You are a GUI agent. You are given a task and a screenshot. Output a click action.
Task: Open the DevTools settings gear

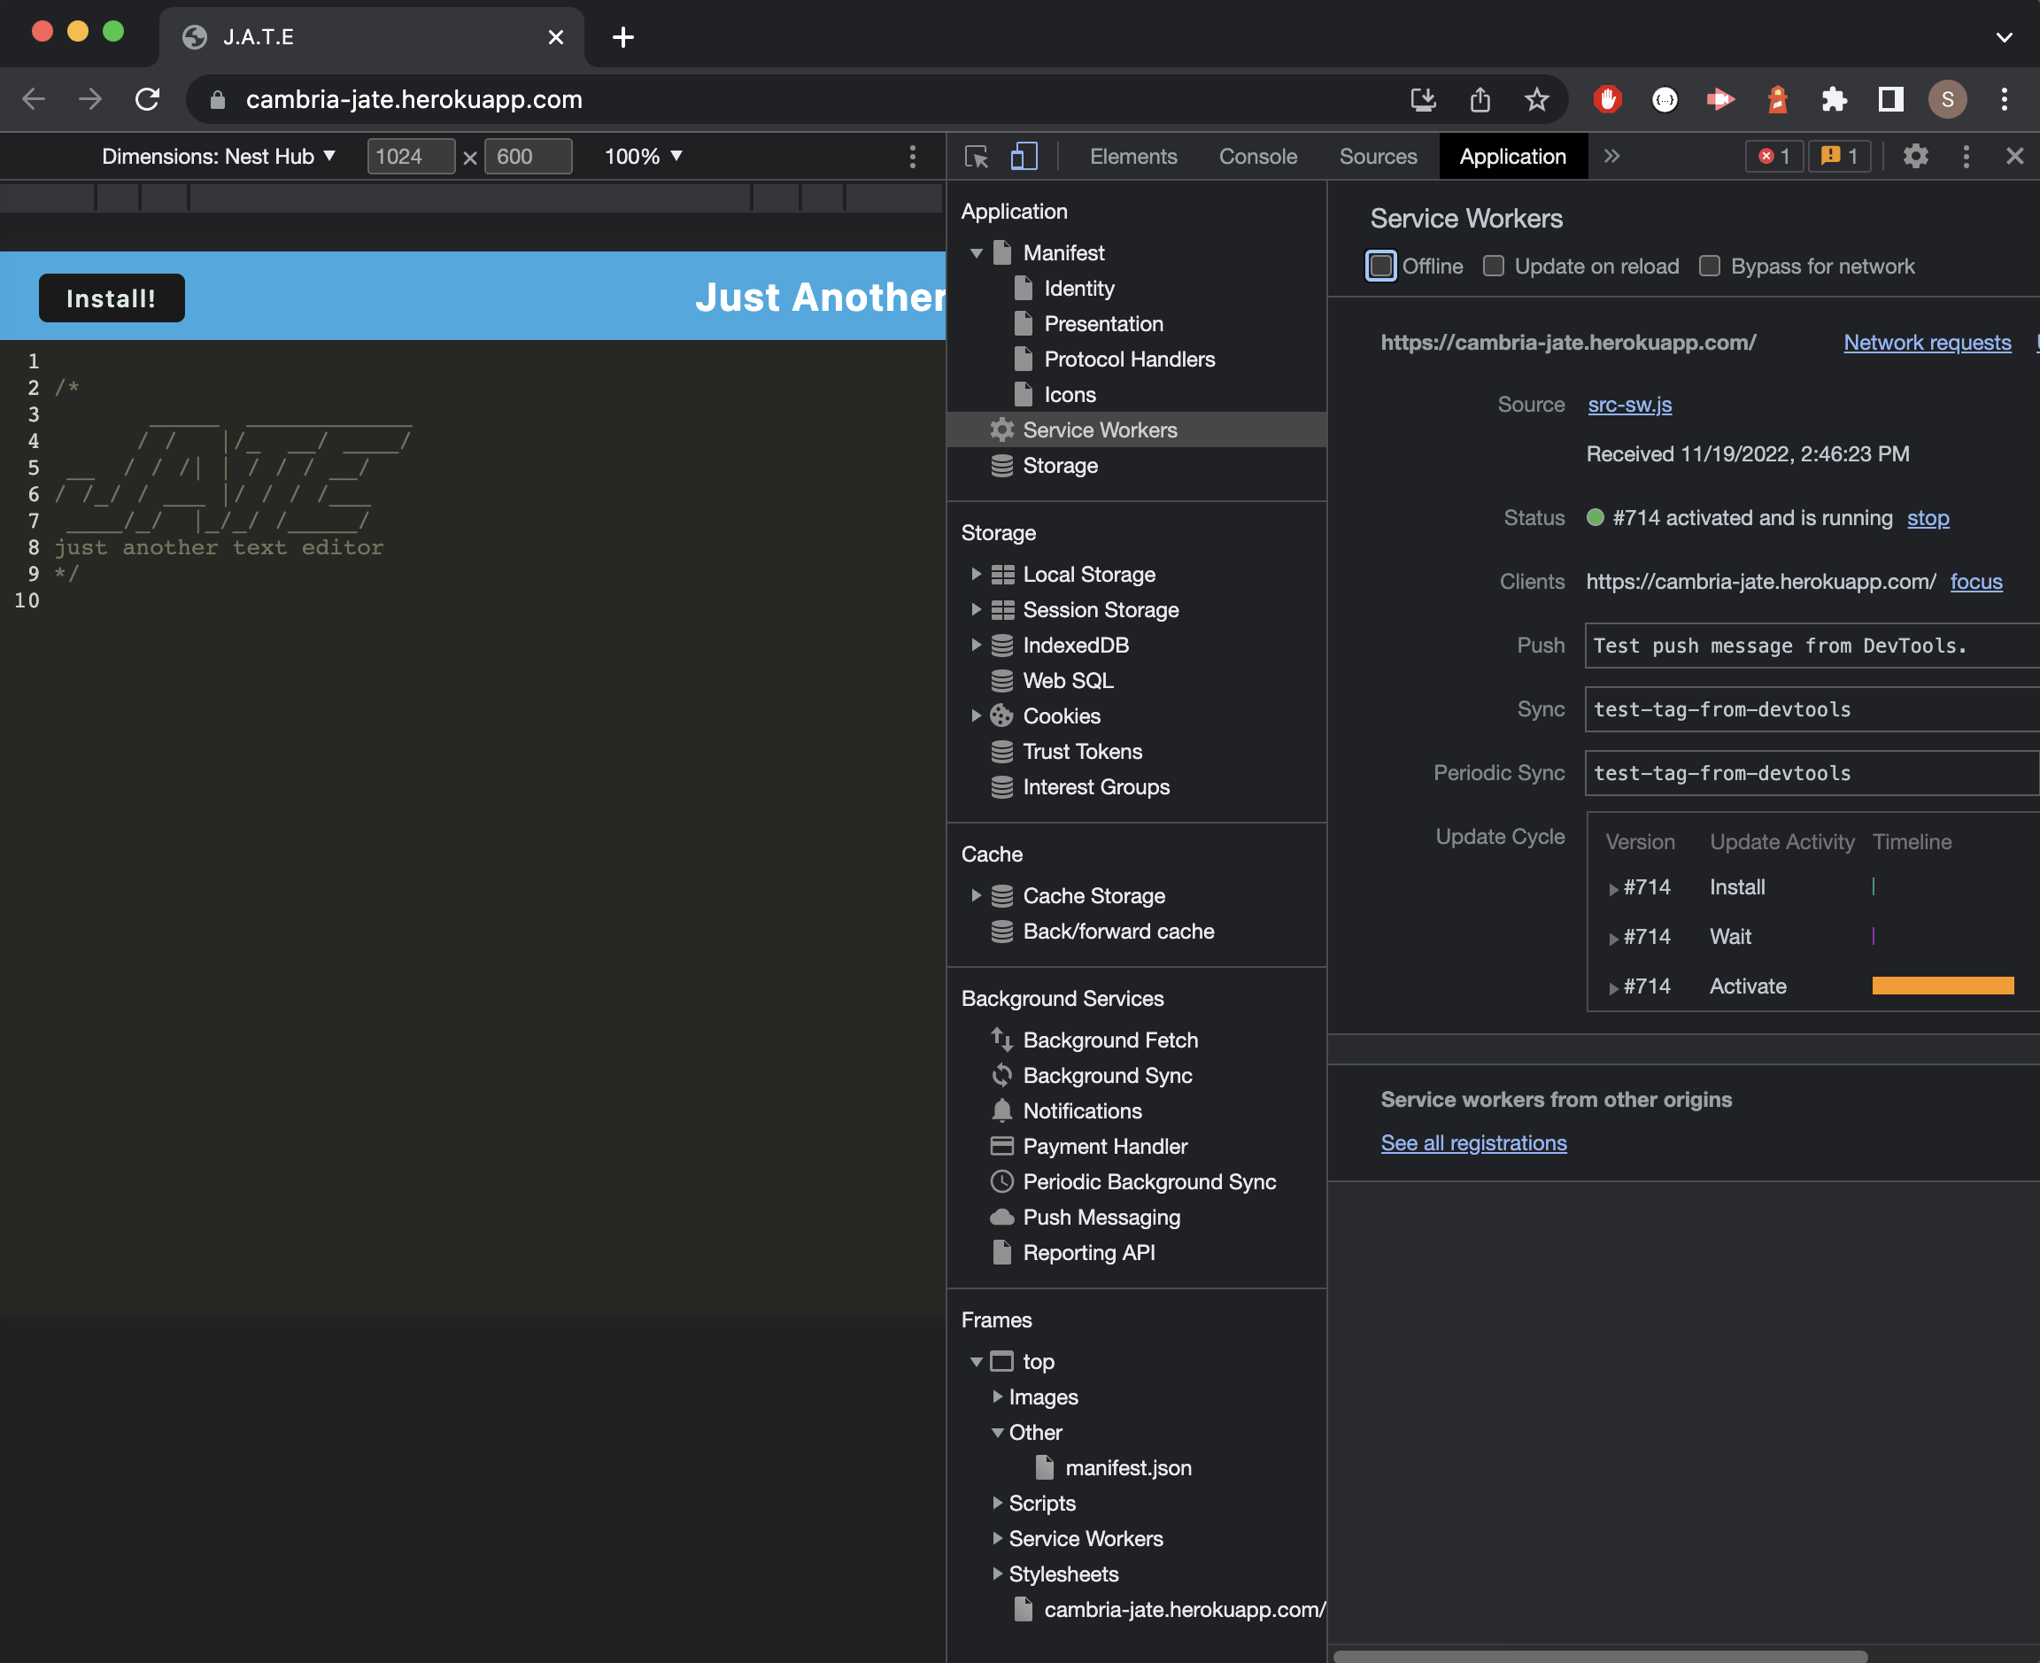(x=1915, y=156)
